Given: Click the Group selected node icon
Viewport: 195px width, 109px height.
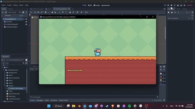Looking at the screenshot, I should coord(73,12).
